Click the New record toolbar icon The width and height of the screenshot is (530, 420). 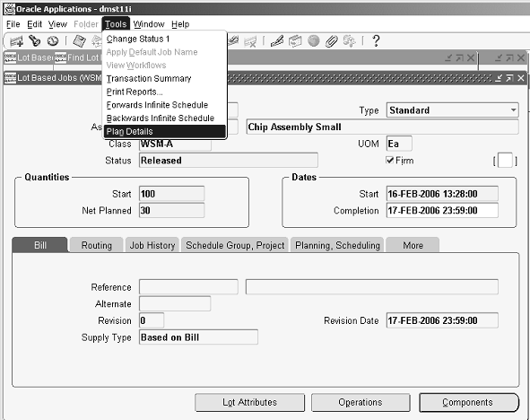click(16, 41)
